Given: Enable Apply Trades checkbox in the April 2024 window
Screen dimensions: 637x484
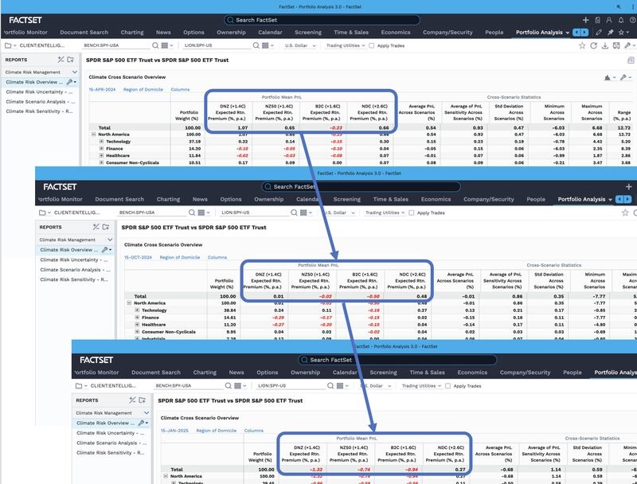Looking at the screenshot, I should click(372, 45).
